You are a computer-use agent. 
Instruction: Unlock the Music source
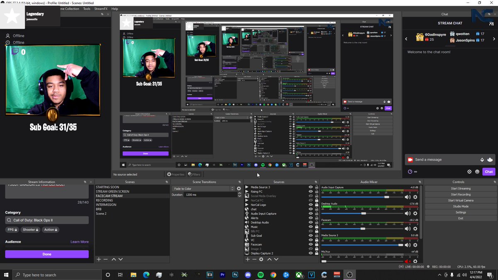coord(316,227)
